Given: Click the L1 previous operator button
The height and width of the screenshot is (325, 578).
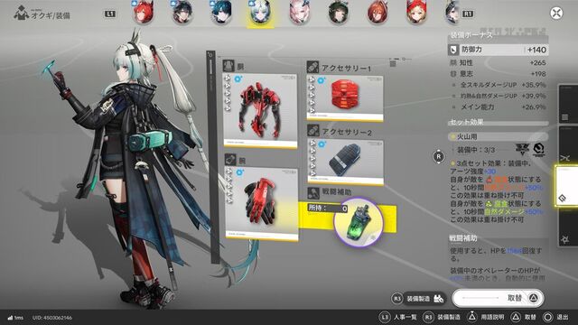Looking at the screenshot, I should click(110, 14).
